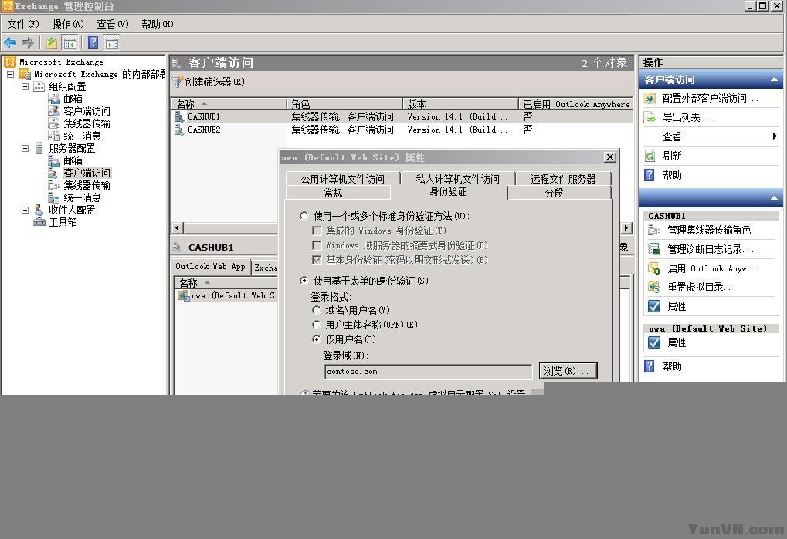
Task: Click the server list right scroll arrow
Action: coord(626,228)
